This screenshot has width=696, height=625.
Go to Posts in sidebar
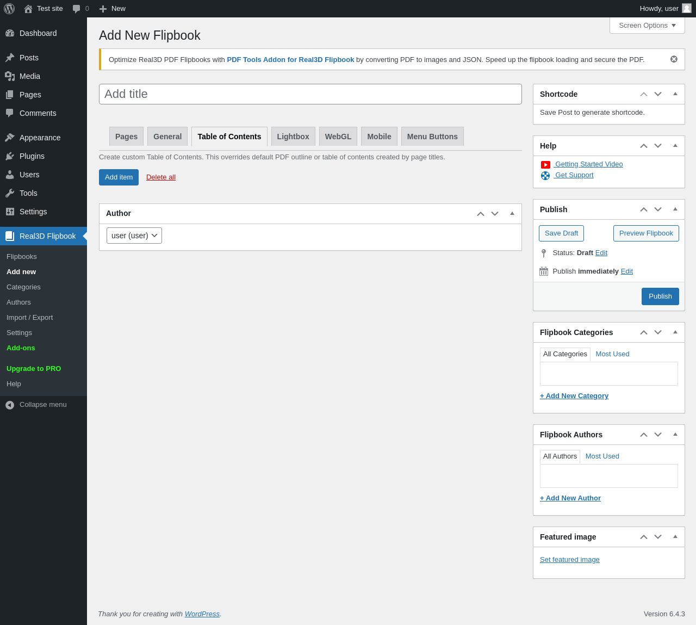point(43,58)
